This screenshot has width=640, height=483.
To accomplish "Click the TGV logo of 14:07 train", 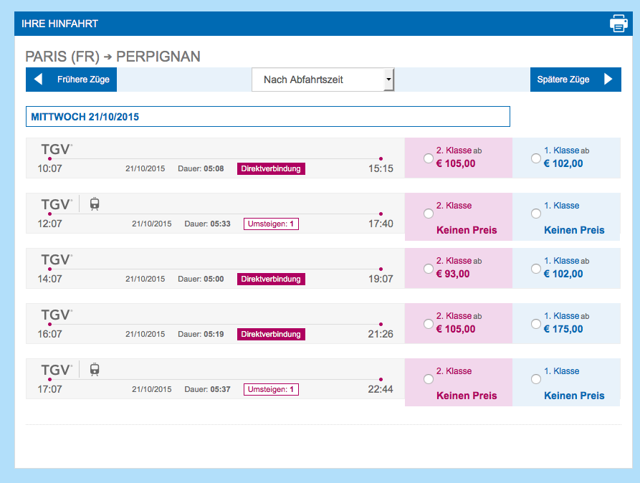I will click(56, 259).
